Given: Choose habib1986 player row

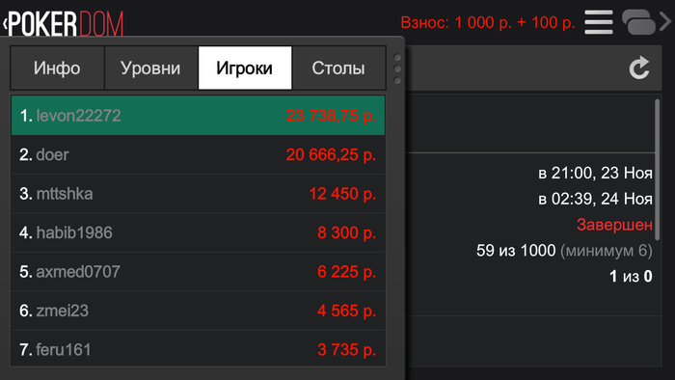Looking at the screenshot, I should (198, 232).
